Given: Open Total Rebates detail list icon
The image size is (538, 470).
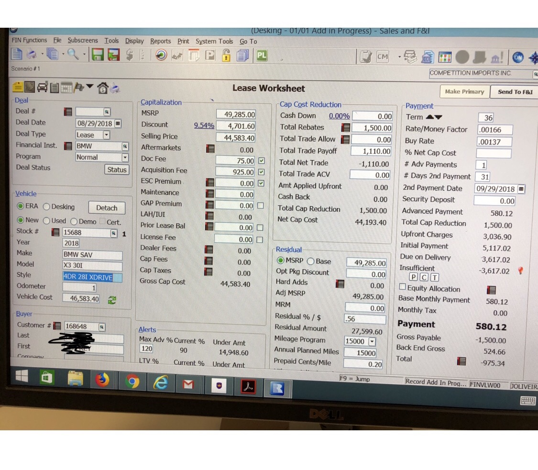Looking at the screenshot, I should click(x=345, y=128).
